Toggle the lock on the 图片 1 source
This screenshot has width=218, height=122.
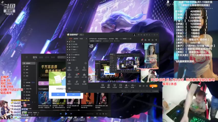(x=70, y=60)
